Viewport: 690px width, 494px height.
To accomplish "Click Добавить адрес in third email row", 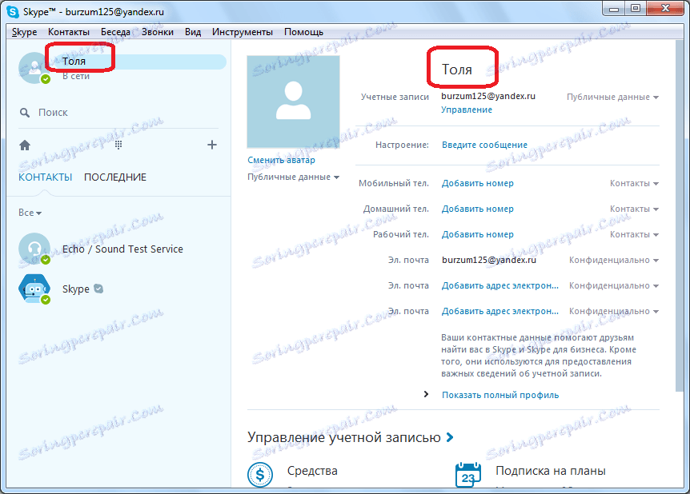I will pos(500,311).
